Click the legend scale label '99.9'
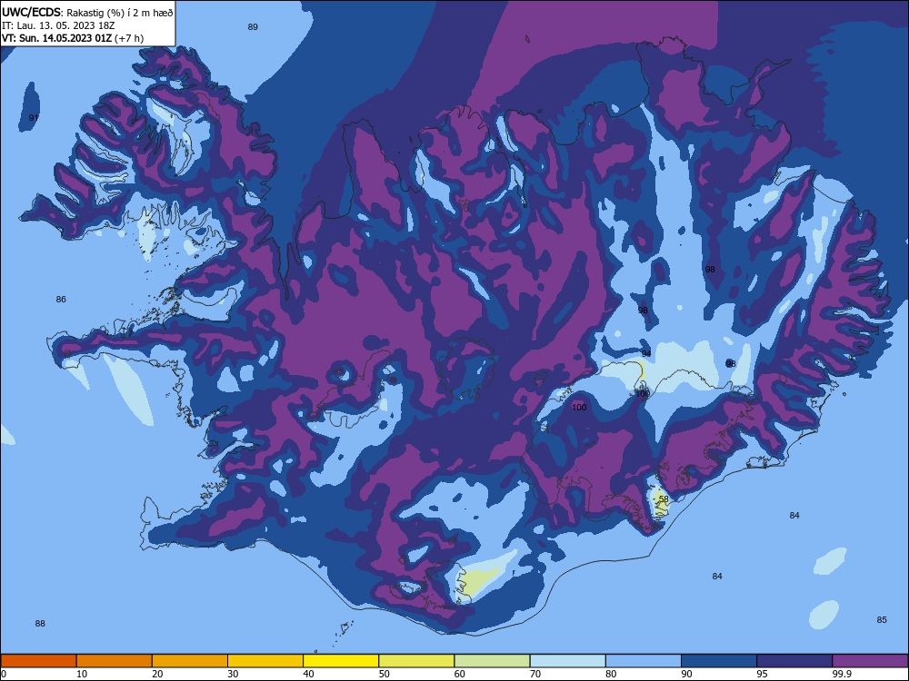The image size is (909, 681). pos(842,674)
